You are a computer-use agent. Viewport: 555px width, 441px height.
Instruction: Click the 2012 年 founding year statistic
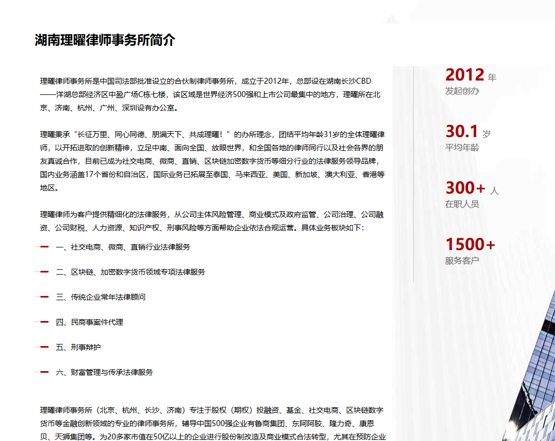[470, 75]
